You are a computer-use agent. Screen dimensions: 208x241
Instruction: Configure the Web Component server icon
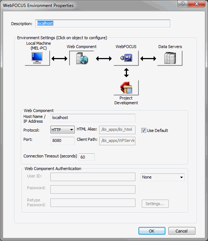pyautogui.click(x=82, y=58)
